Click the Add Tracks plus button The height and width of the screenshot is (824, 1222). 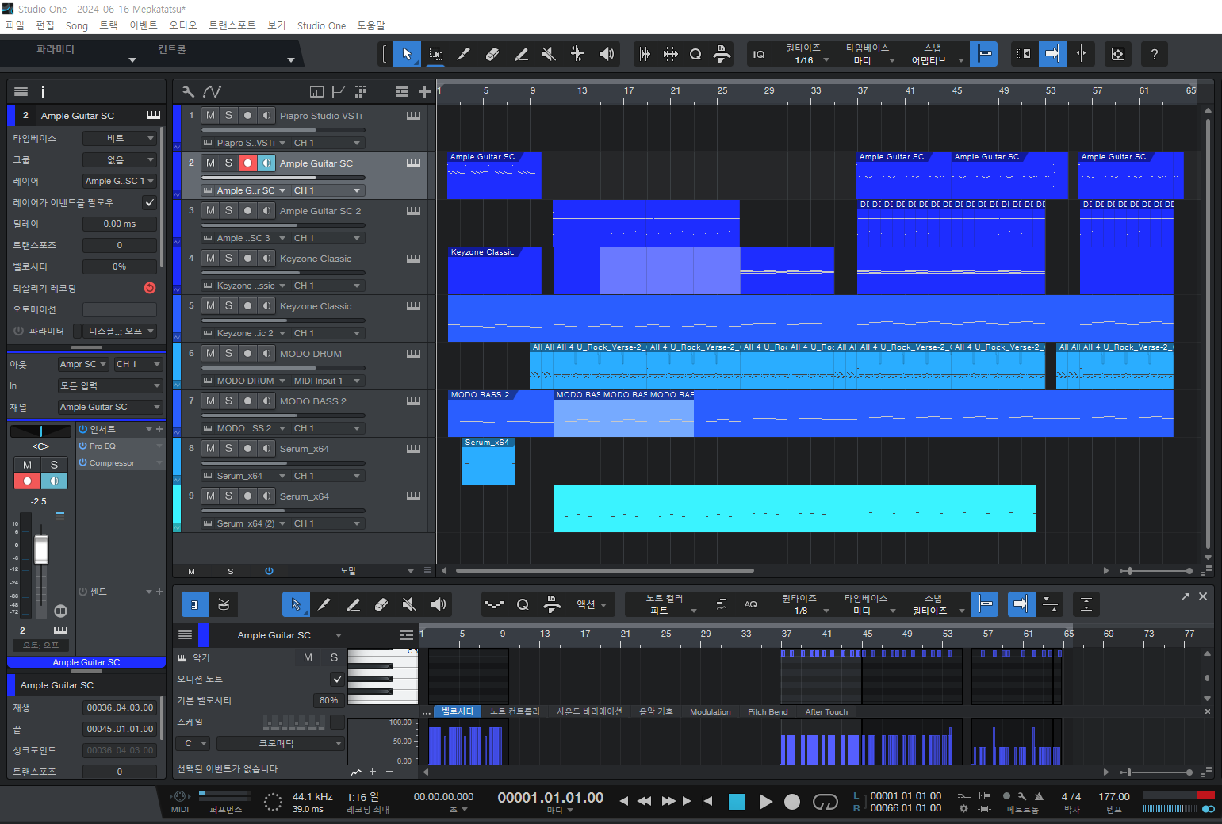pos(424,91)
